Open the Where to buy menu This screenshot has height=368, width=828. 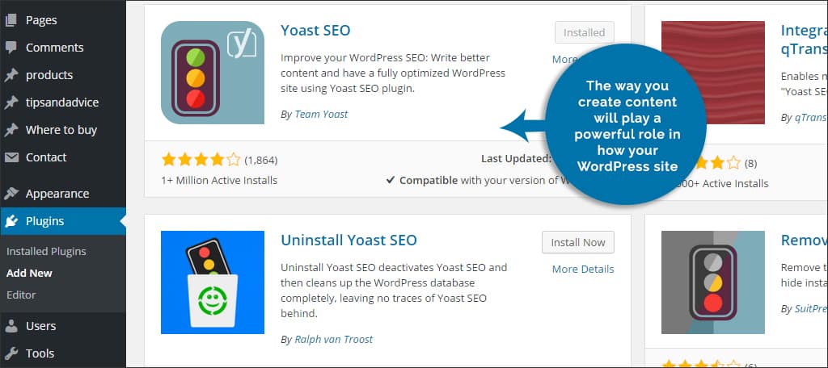[x=63, y=130]
